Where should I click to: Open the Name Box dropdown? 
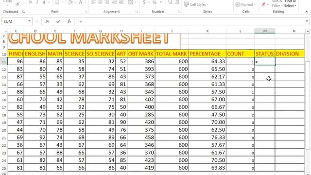coord(29,21)
